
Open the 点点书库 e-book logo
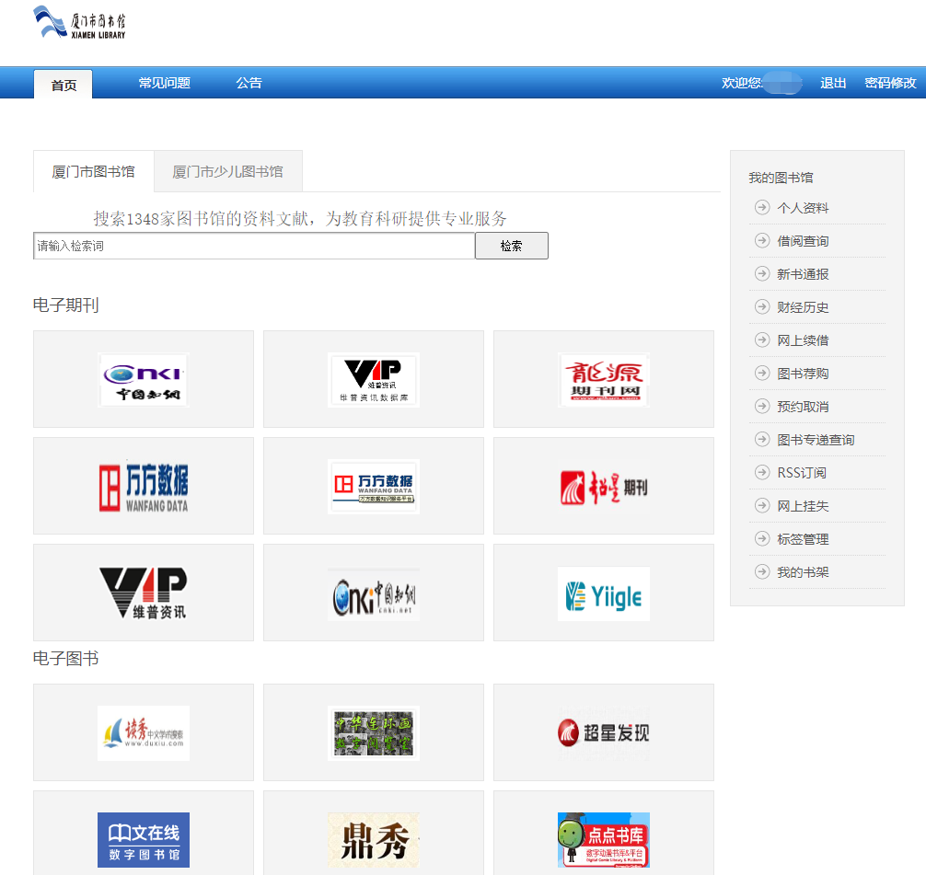[x=604, y=839]
